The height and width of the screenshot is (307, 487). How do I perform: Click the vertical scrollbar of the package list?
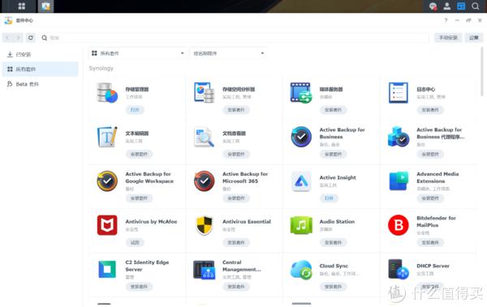481,71
